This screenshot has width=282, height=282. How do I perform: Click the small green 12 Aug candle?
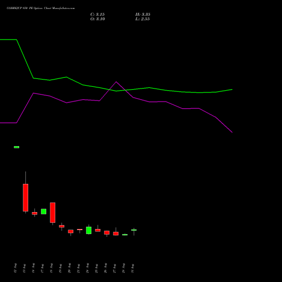pos(16,147)
